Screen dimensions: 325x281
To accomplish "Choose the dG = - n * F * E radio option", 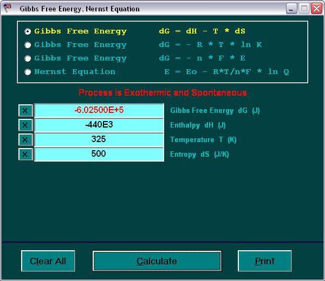I will click(x=28, y=58).
